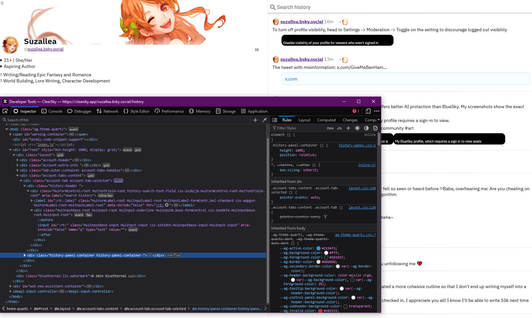Toggle print media simulation icon
532x318 pixels.
(x=375, y=128)
